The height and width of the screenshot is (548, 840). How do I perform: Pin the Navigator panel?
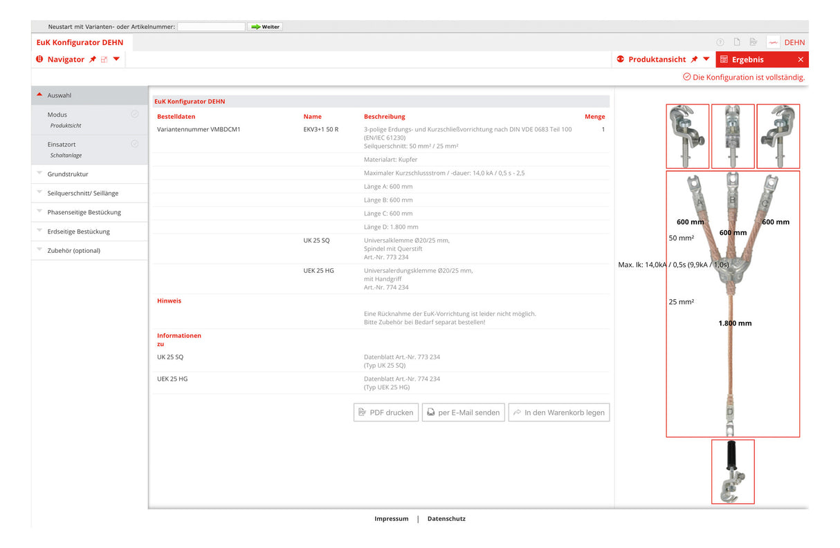[x=93, y=59]
